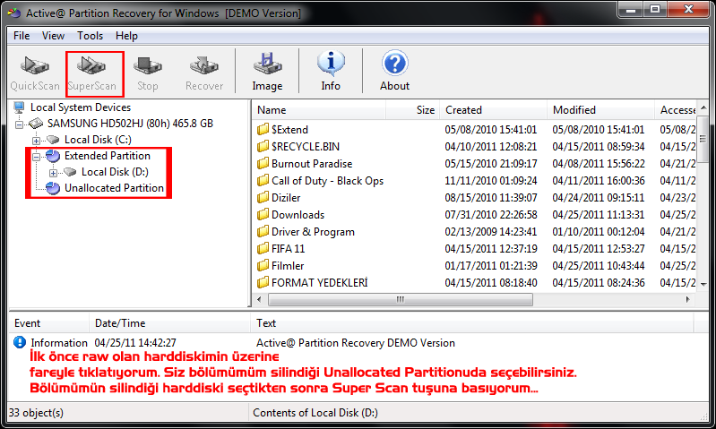This screenshot has height=429, width=716.
Task: Sort file list by Modified column
Action: [600, 110]
